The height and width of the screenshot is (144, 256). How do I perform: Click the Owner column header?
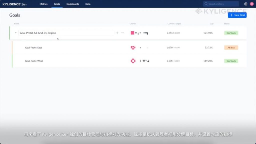[x=132, y=23]
